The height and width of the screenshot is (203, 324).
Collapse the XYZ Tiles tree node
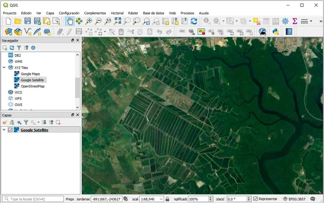[4, 68]
